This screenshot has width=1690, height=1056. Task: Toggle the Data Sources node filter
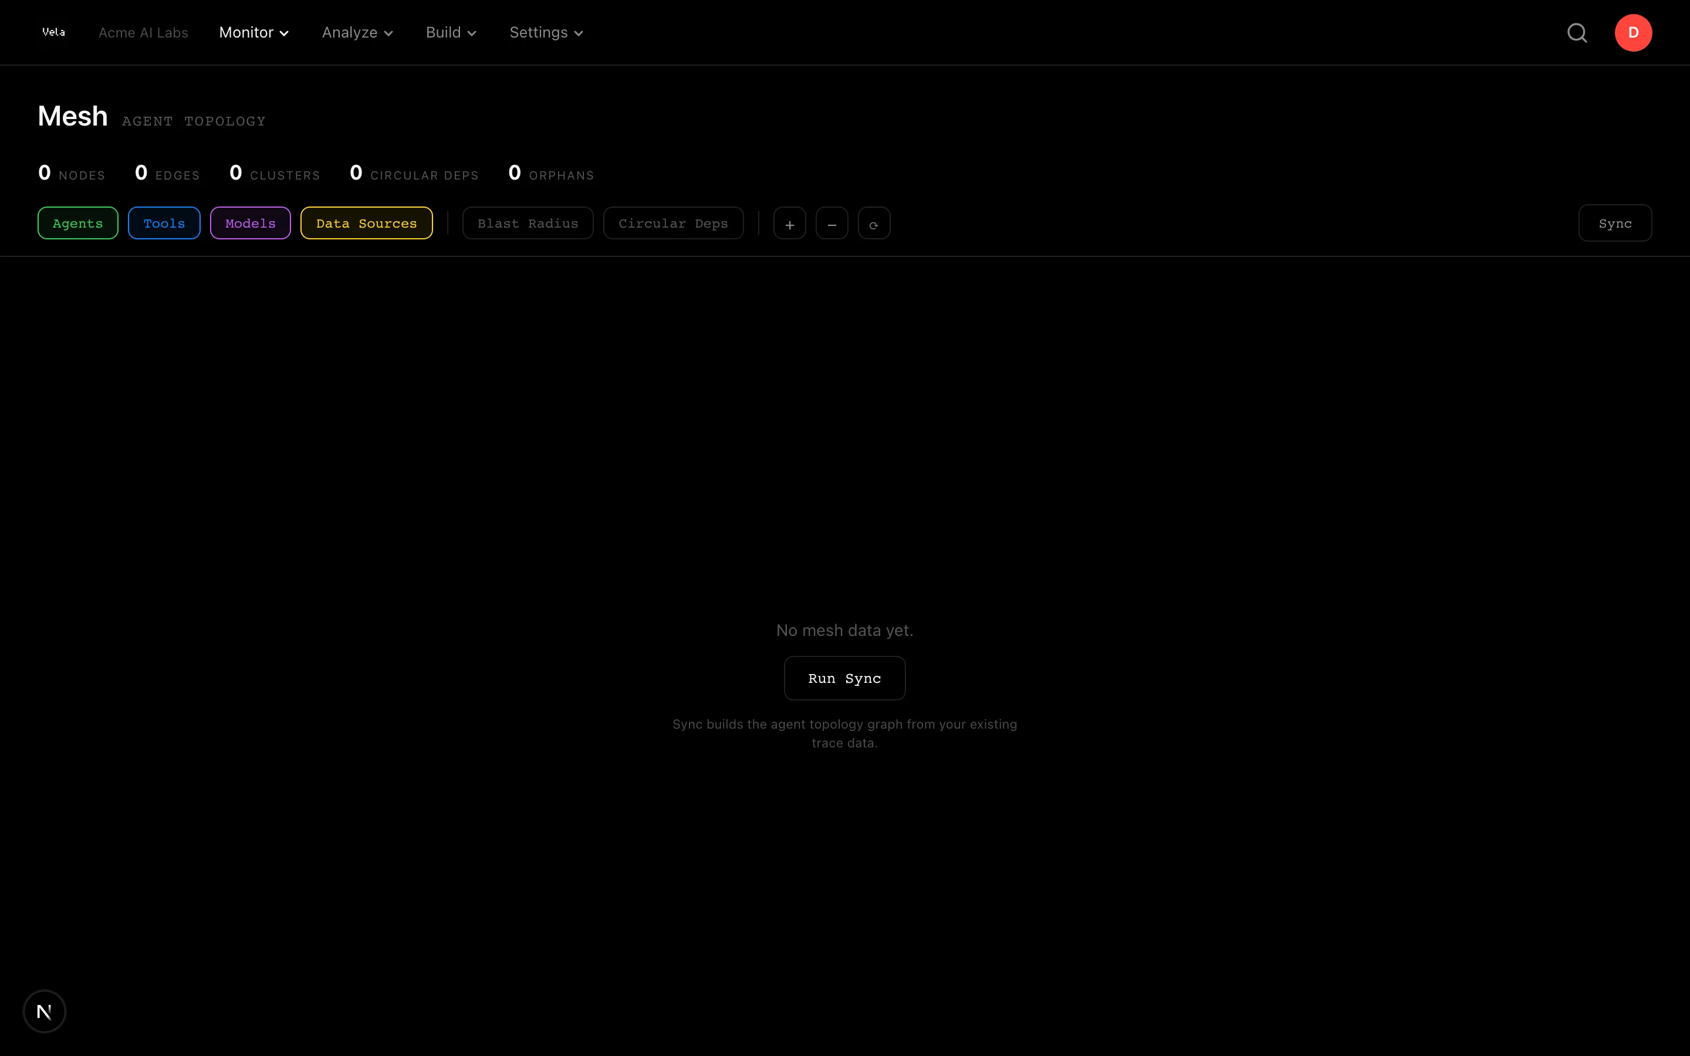click(x=366, y=224)
